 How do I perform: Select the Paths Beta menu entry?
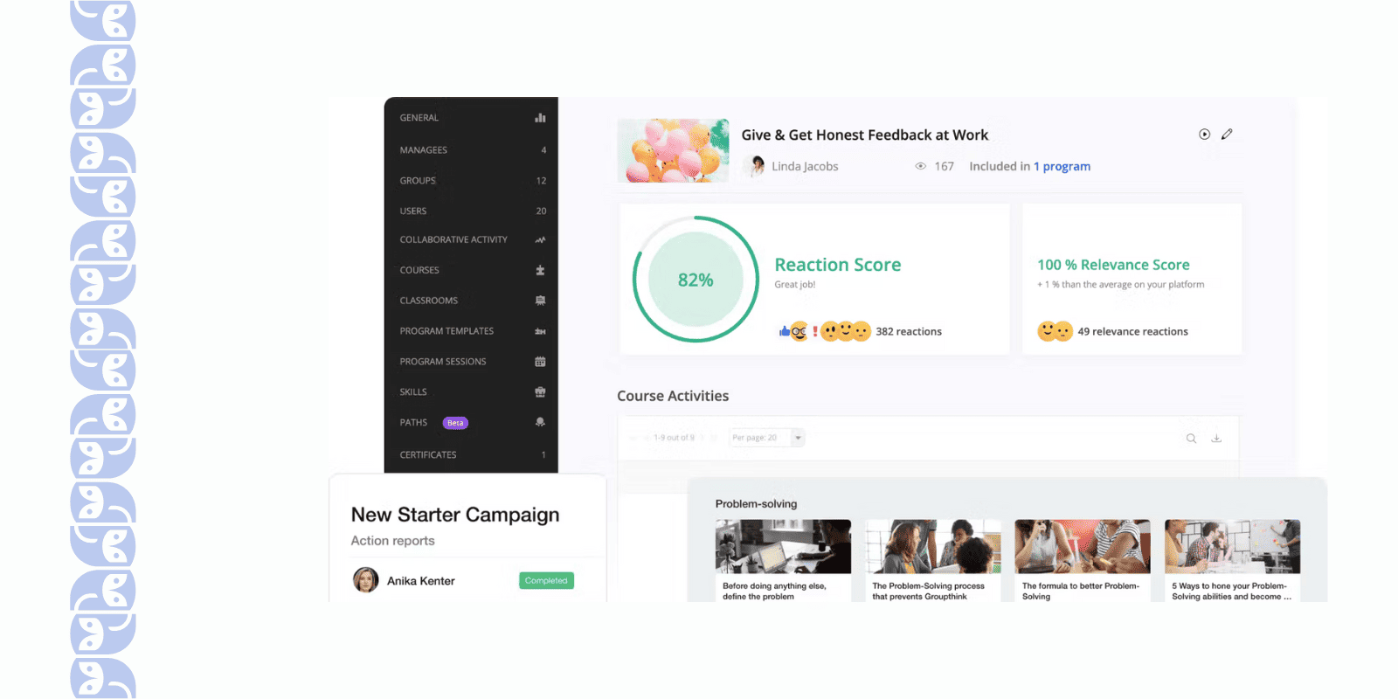pyautogui.click(x=472, y=423)
